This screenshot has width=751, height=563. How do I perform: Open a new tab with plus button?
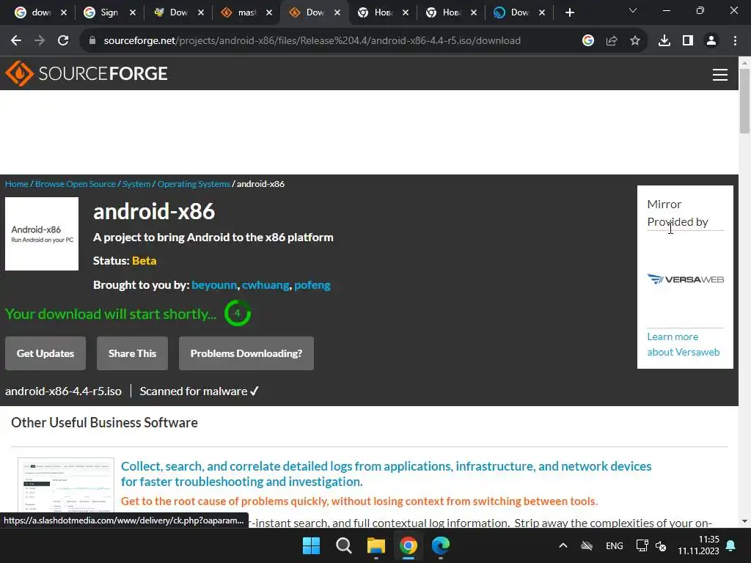click(x=569, y=12)
